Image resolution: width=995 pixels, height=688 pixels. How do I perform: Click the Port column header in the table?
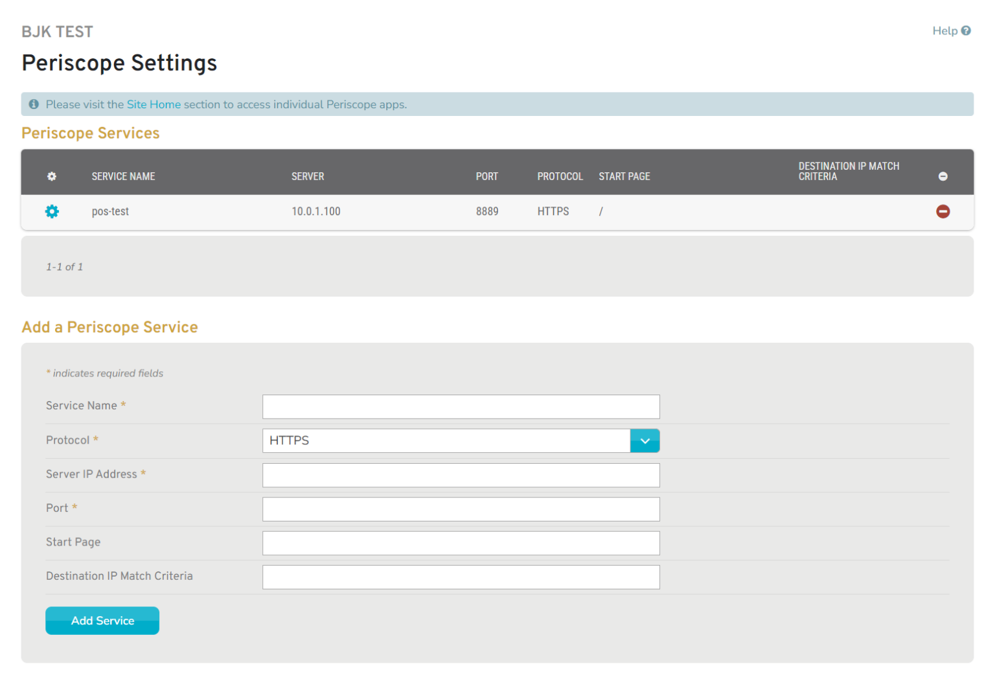[486, 176]
